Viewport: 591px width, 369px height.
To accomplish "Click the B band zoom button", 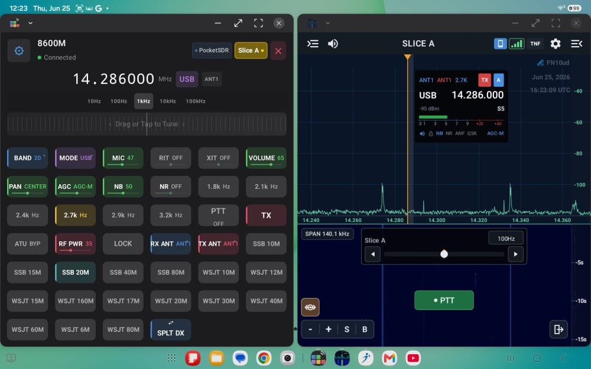I will pyautogui.click(x=365, y=329).
